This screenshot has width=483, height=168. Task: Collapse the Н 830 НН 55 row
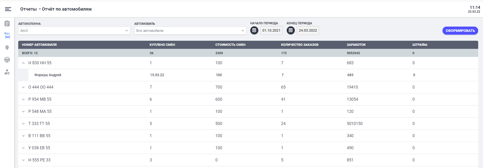24,63
